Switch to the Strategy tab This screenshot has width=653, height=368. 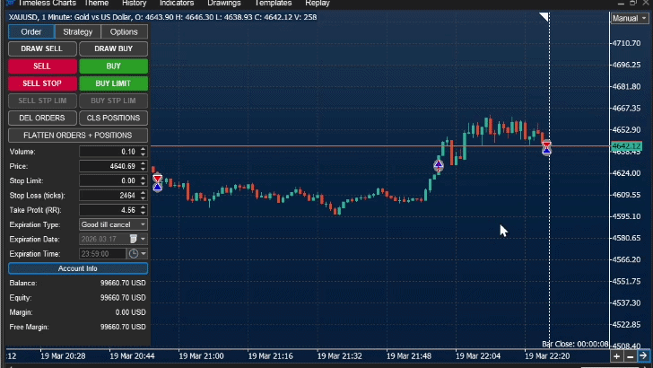78,31
